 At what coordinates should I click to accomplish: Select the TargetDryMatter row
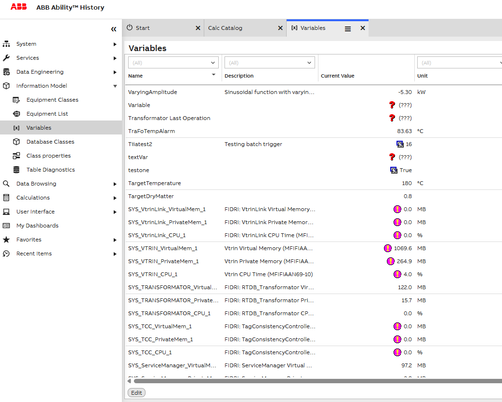tap(314, 196)
